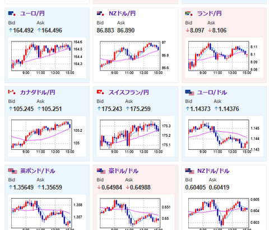This screenshot has height=230, width=269.
Task: Click the Swiss franc/Yen flag icon
Action: pyautogui.click(x=100, y=92)
